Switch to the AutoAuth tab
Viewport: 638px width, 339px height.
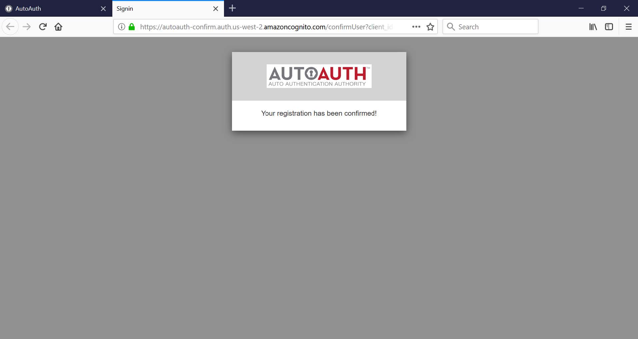tap(56, 8)
